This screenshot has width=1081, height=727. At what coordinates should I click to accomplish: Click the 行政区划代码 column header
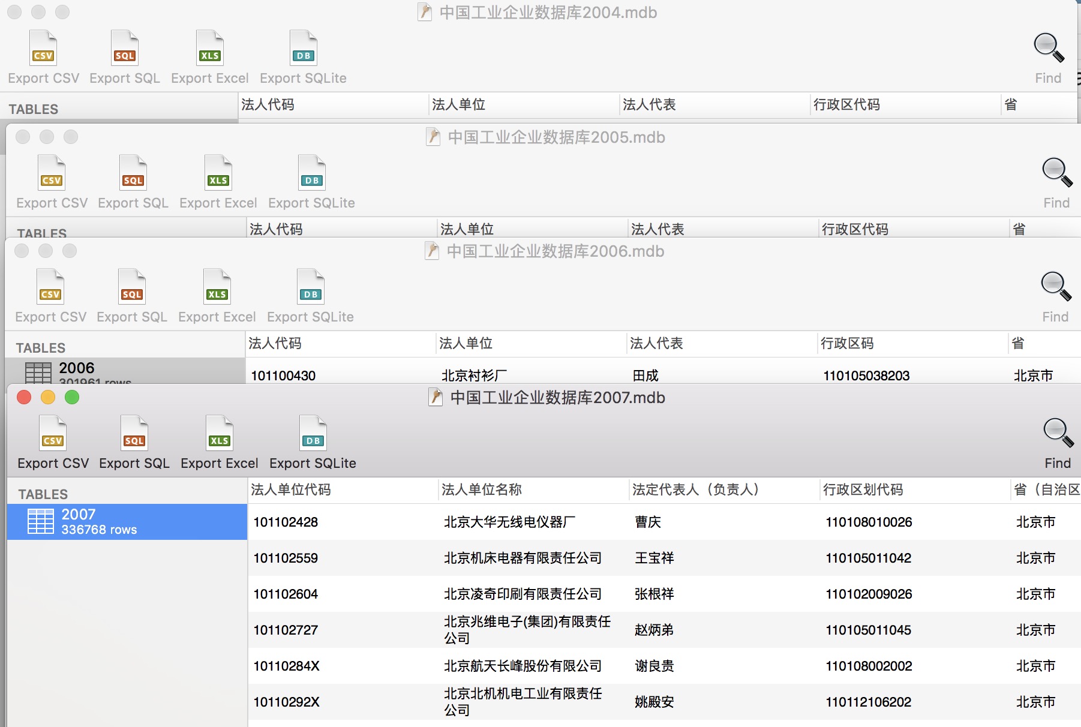click(863, 490)
